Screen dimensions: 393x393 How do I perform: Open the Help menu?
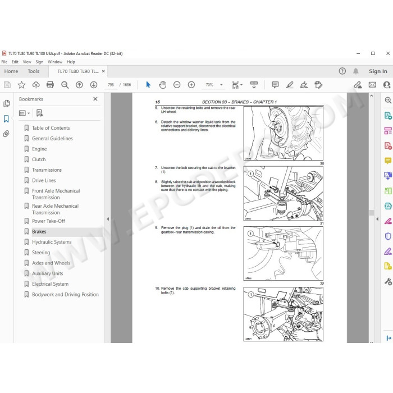(x=71, y=62)
